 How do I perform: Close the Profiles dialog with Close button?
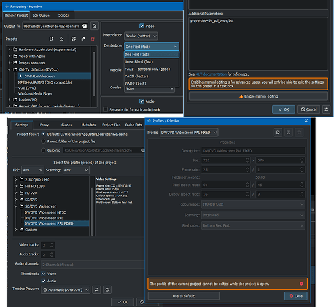point(296,296)
